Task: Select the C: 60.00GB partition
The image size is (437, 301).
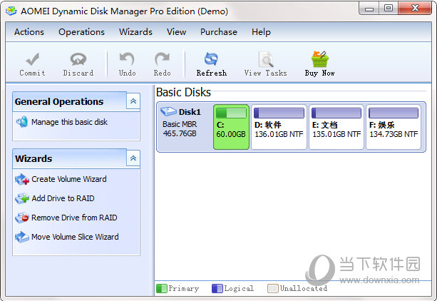Action: coord(231,127)
